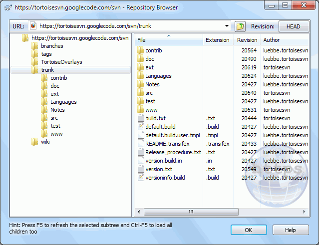The image size is (319, 245).
Task: Click the src folder icon in the file list
Action: [141, 93]
